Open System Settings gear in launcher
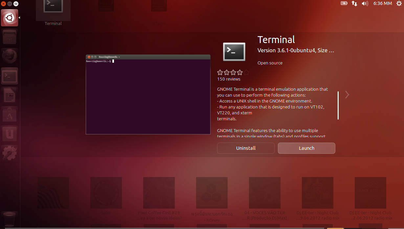This screenshot has height=229, width=404. [10, 153]
